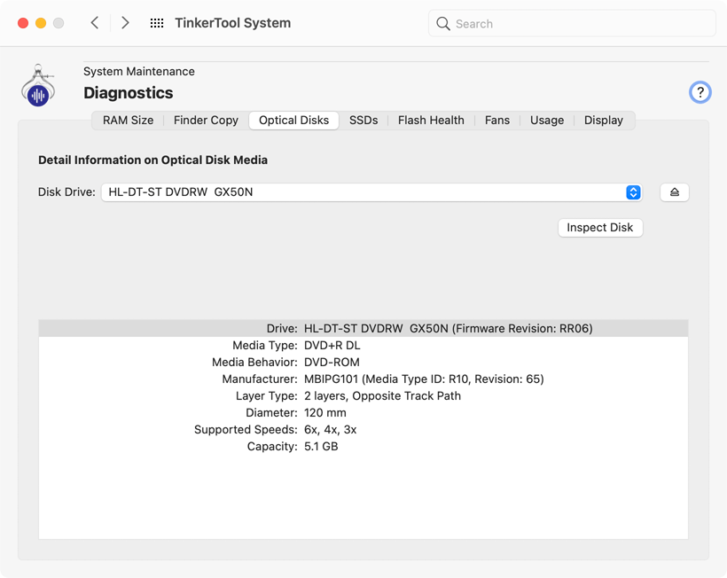This screenshot has width=727, height=578.
Task: Show all panes grid icon
Action: 157,23
